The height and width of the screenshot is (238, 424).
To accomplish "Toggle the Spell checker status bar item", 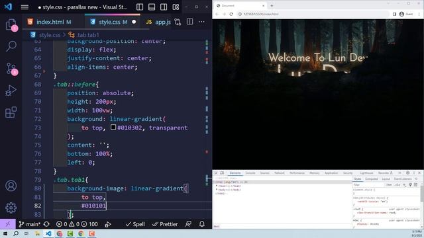I will [135, 224].
